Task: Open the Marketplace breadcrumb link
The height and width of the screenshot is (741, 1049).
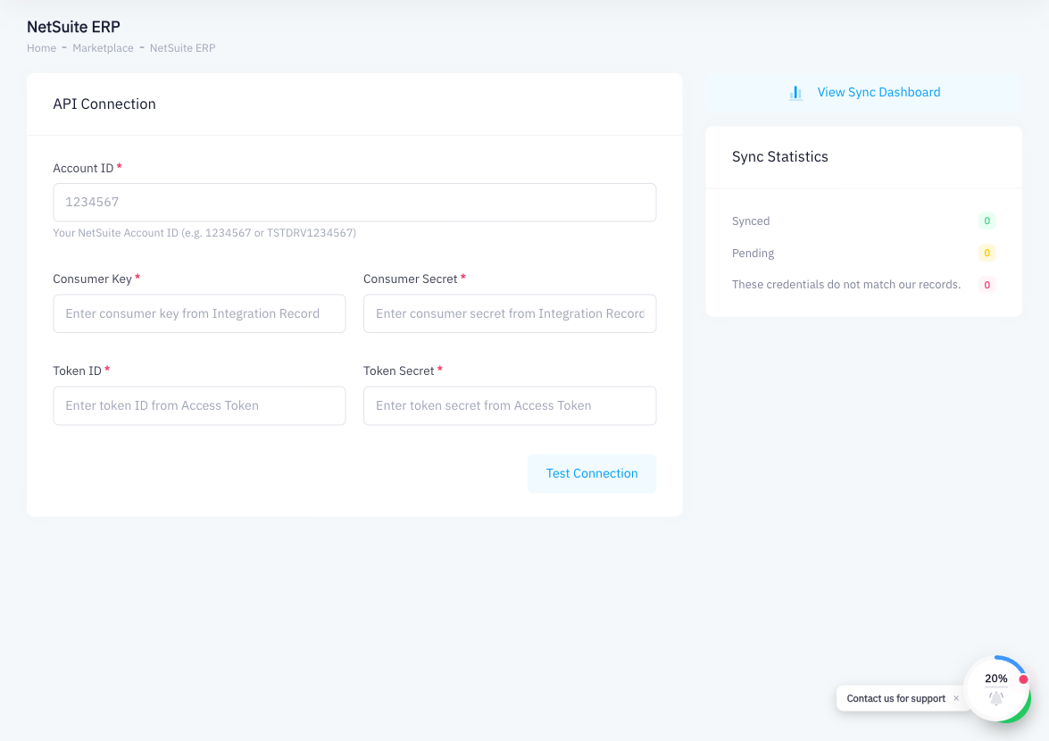Action: coord(103,48)
